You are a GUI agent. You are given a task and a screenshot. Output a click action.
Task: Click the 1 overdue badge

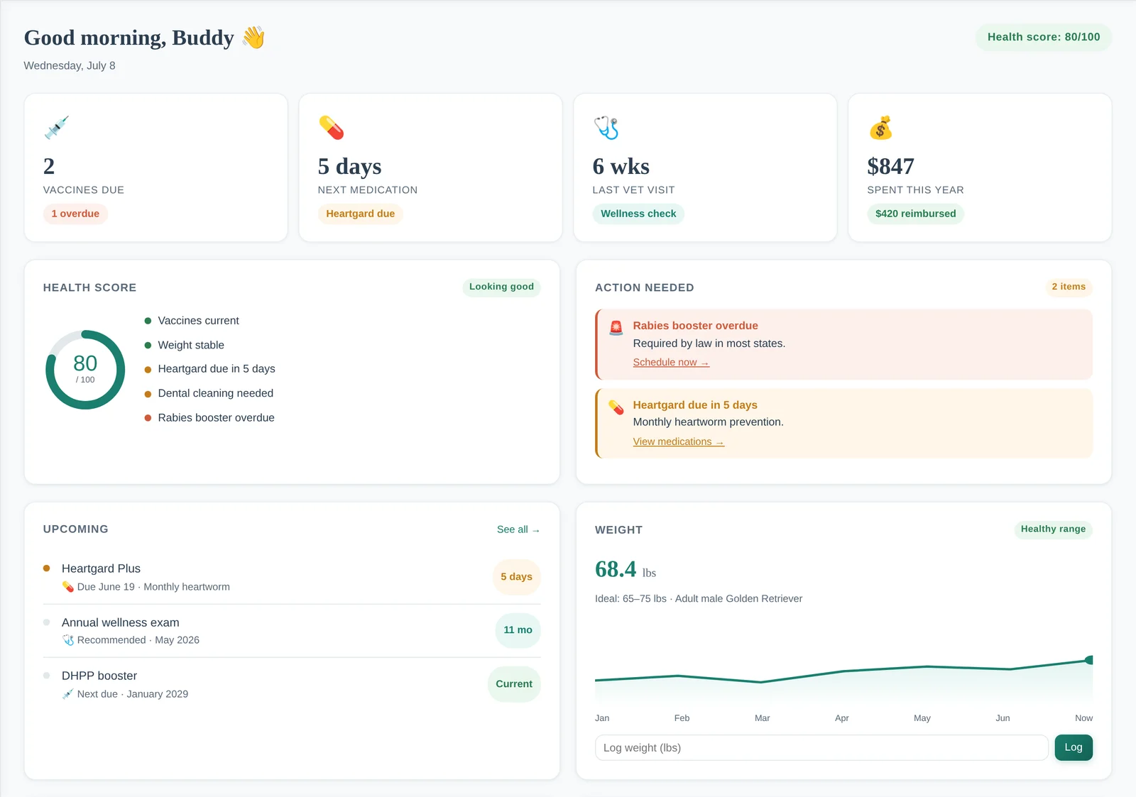[75, 214]
